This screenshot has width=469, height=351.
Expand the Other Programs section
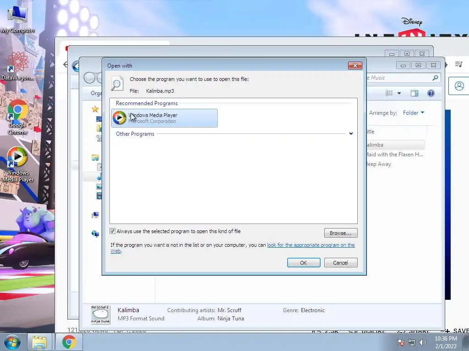click(x=351, y=134)
